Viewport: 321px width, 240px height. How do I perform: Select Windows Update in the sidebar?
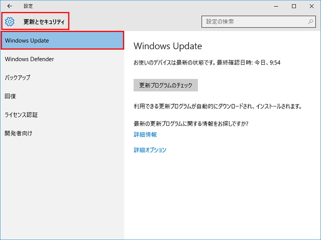click(x=62, y=41)
